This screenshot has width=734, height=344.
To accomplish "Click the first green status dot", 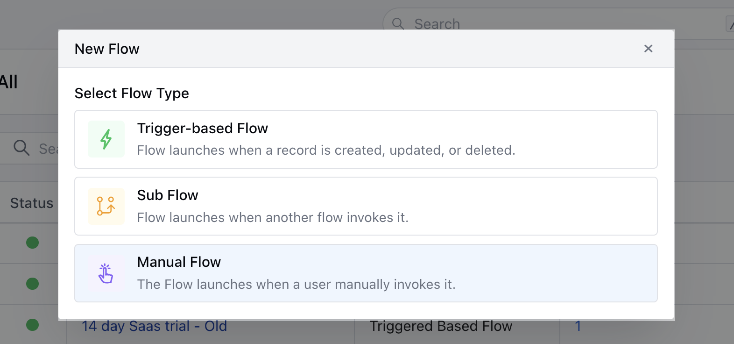I will coord(32,243).
